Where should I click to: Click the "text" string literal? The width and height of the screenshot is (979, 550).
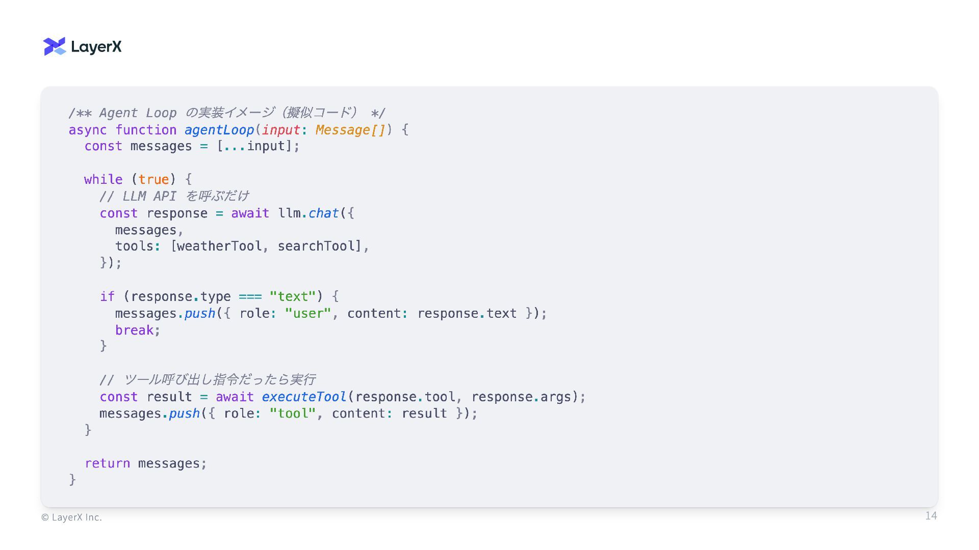click(x=293, y=297)
